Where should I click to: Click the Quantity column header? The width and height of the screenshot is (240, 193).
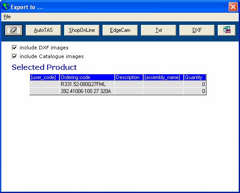195,77
